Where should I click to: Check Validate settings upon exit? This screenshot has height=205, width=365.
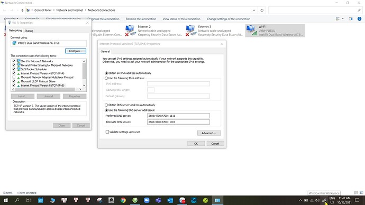(x=107, y=132)
